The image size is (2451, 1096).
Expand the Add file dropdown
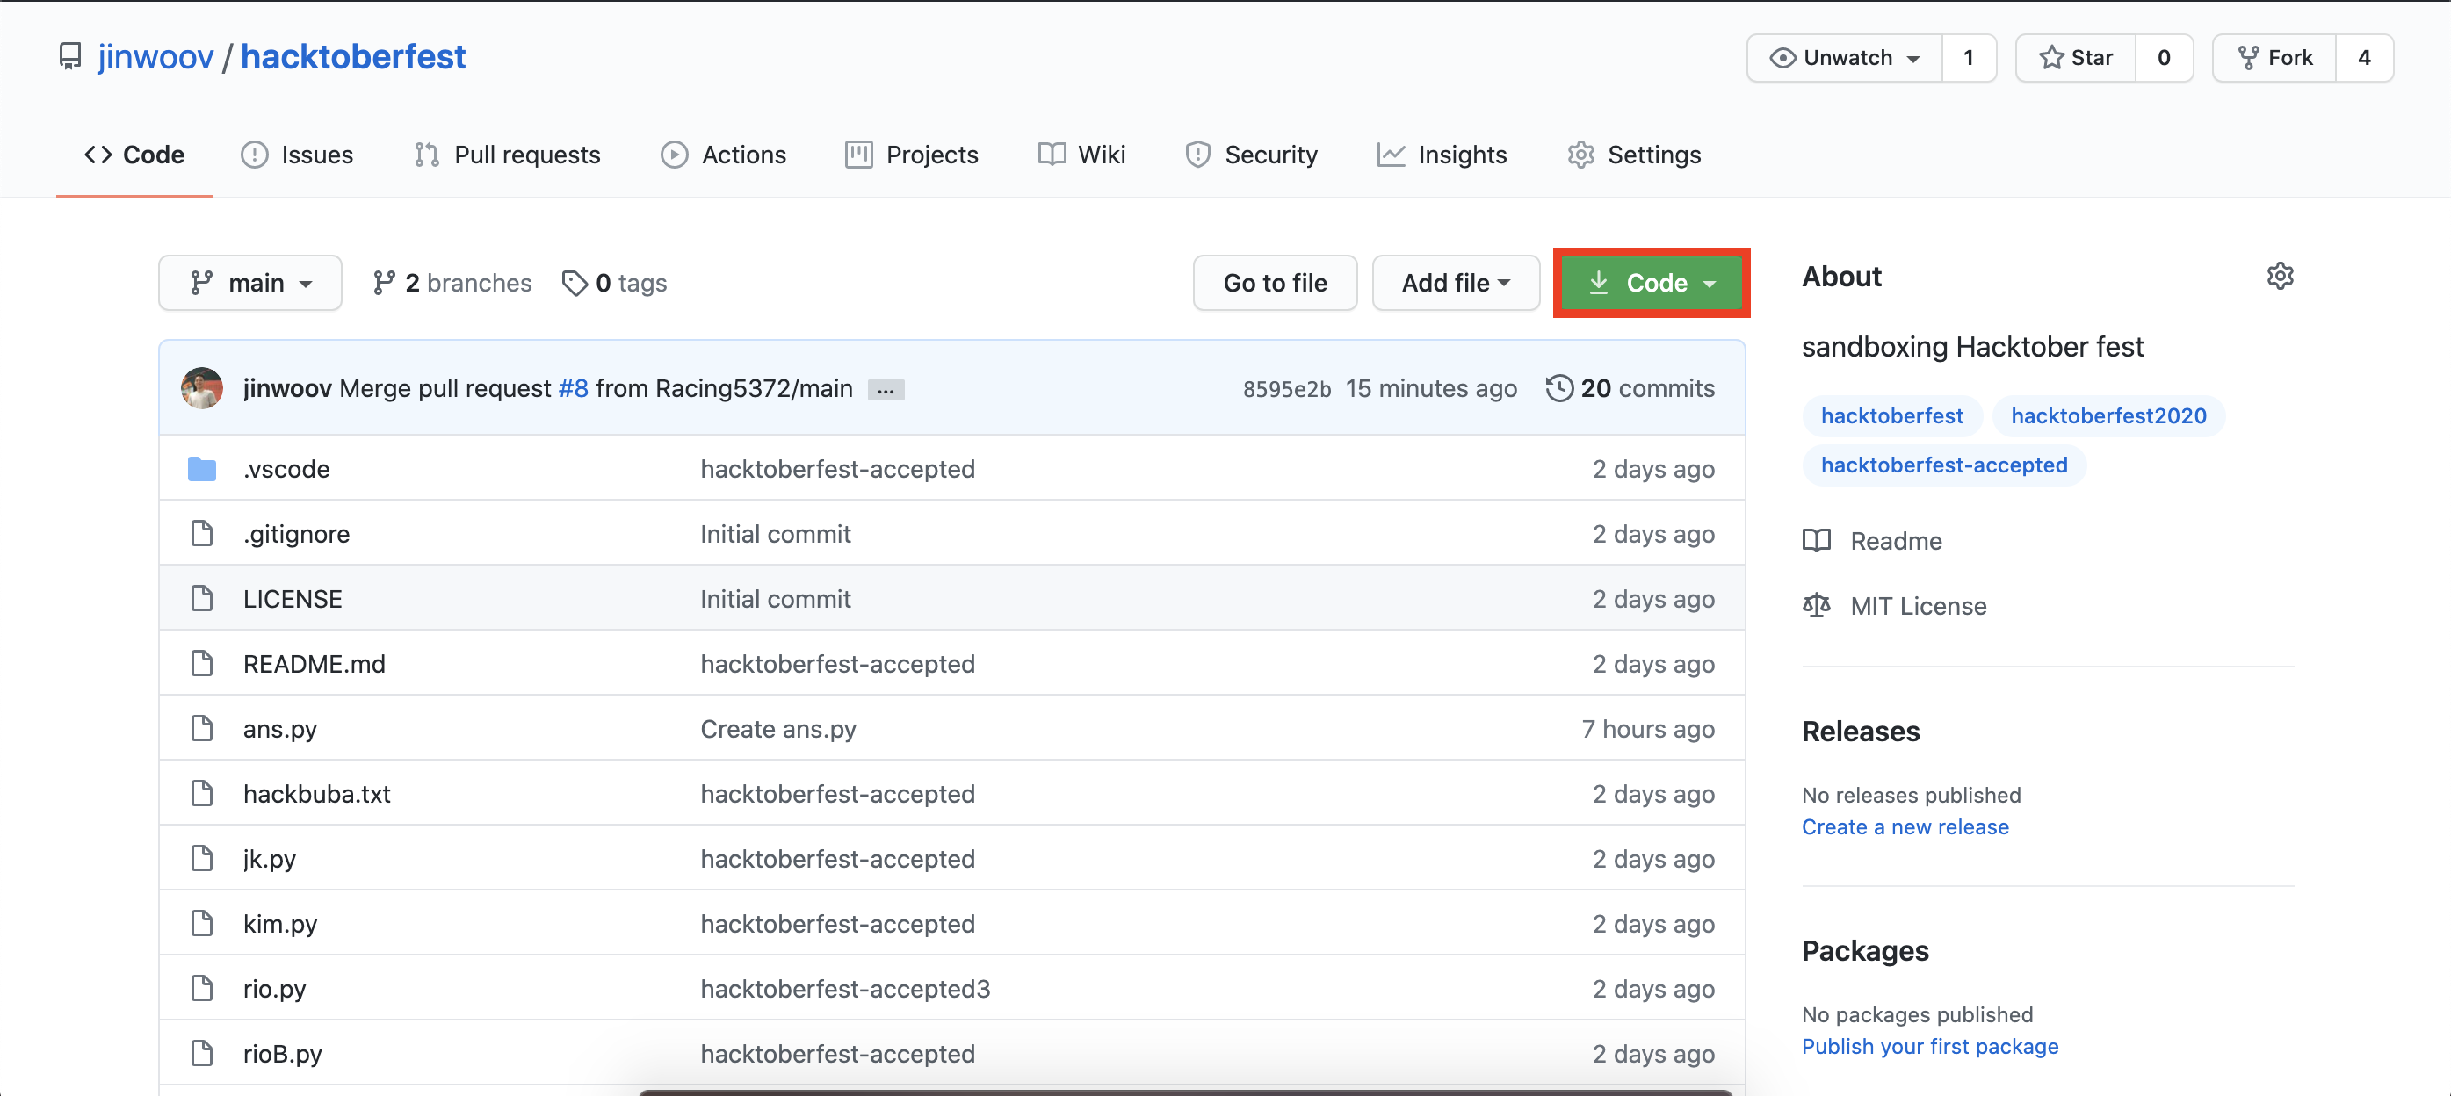1455,284
